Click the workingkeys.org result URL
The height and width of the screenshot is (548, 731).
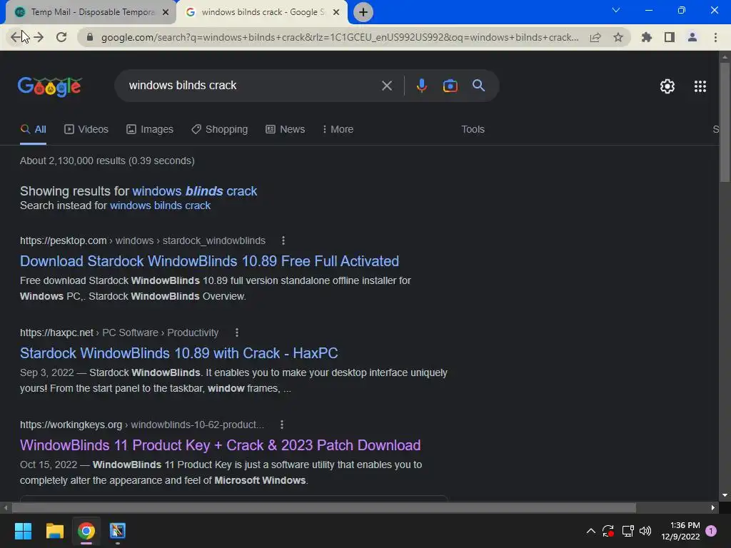click(142, 425)
